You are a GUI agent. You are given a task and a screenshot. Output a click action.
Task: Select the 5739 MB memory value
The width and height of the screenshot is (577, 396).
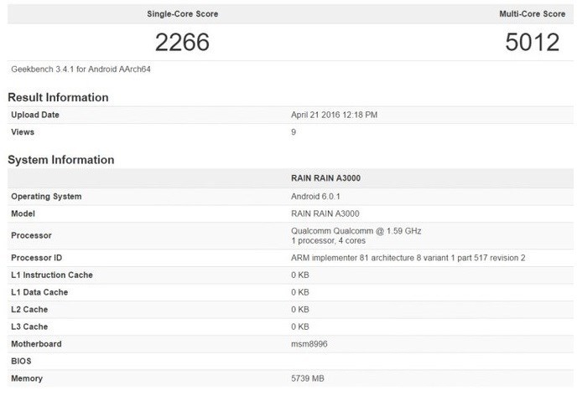point(308,378)
